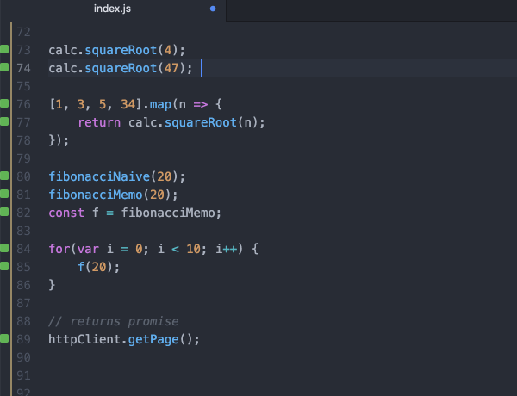Screen dimensions: 517x396
Task: Click green coverage marker on line 74
Action: tap(4, 67)
